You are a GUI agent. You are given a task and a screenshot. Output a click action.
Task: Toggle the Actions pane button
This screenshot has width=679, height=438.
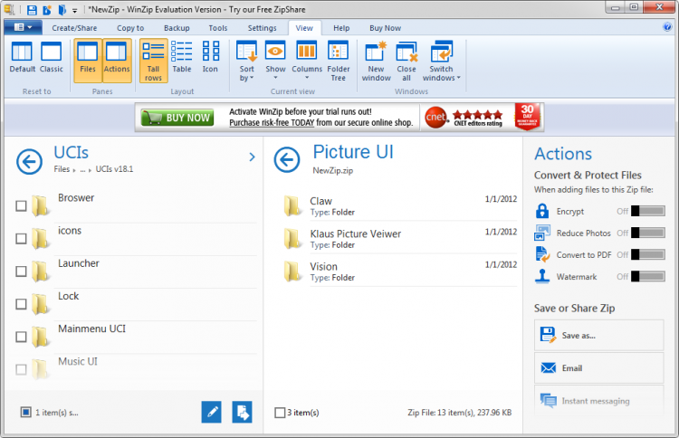click(x=117, y=60)
